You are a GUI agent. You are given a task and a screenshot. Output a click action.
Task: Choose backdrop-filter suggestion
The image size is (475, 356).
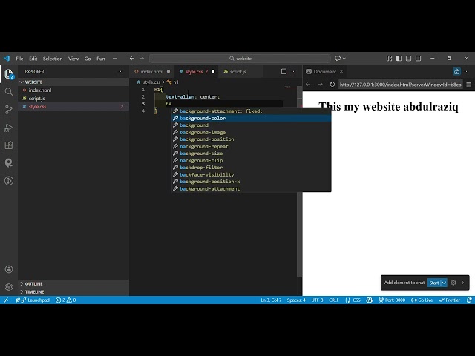click(x=252, y=168)
